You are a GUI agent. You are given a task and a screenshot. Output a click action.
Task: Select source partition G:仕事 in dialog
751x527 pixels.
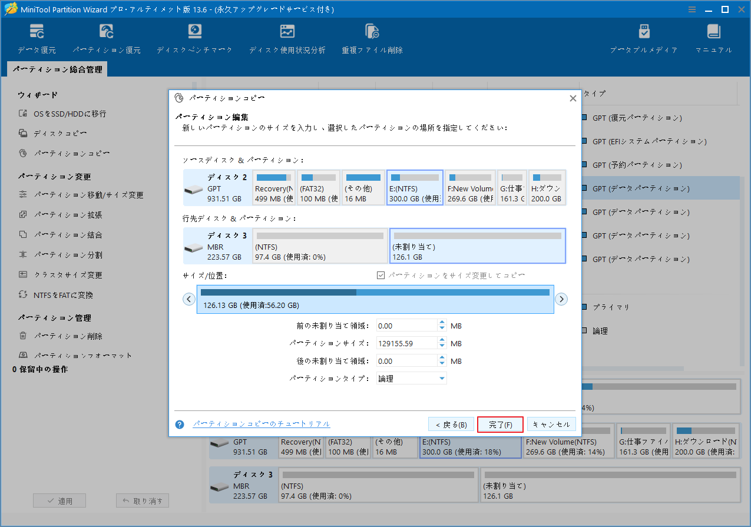[512, 187]
